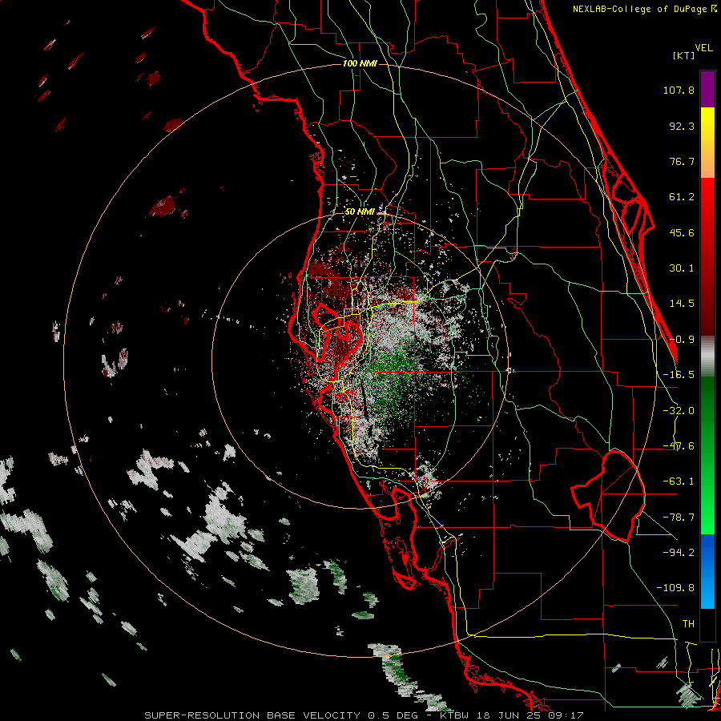Click the [KT] units label

click(x=683, y=55)
